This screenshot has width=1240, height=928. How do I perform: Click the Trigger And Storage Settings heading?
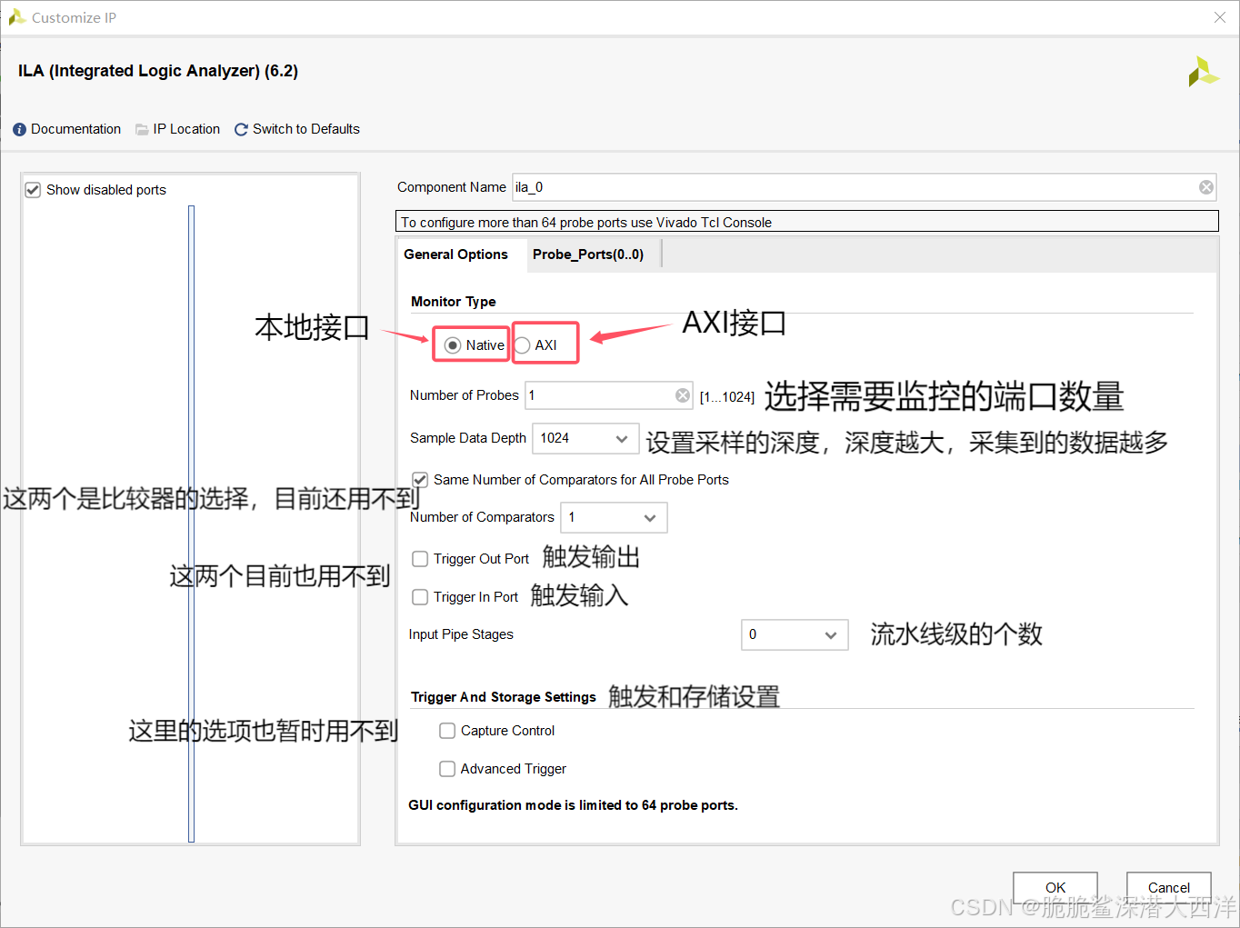pos(504,697)
